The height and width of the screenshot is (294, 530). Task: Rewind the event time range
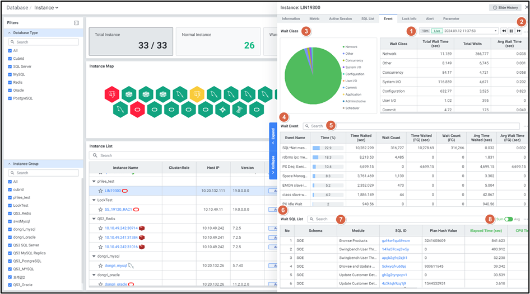[x=504, y=31]
